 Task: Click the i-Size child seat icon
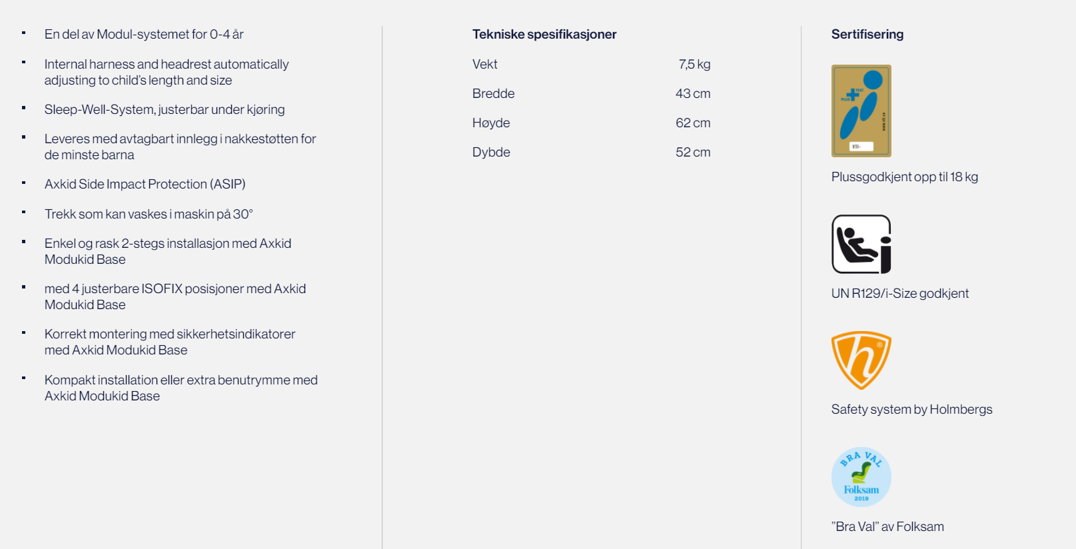point(861,244)
